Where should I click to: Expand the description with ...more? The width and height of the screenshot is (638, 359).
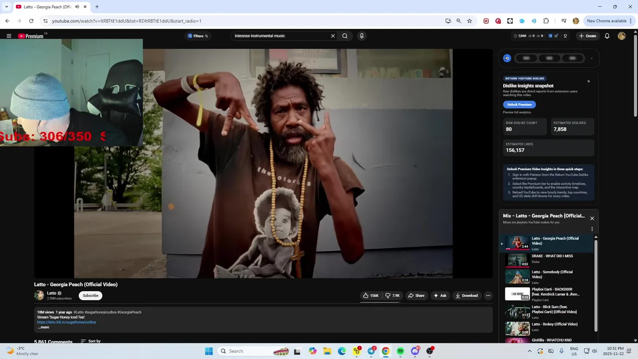pos(44,327)
